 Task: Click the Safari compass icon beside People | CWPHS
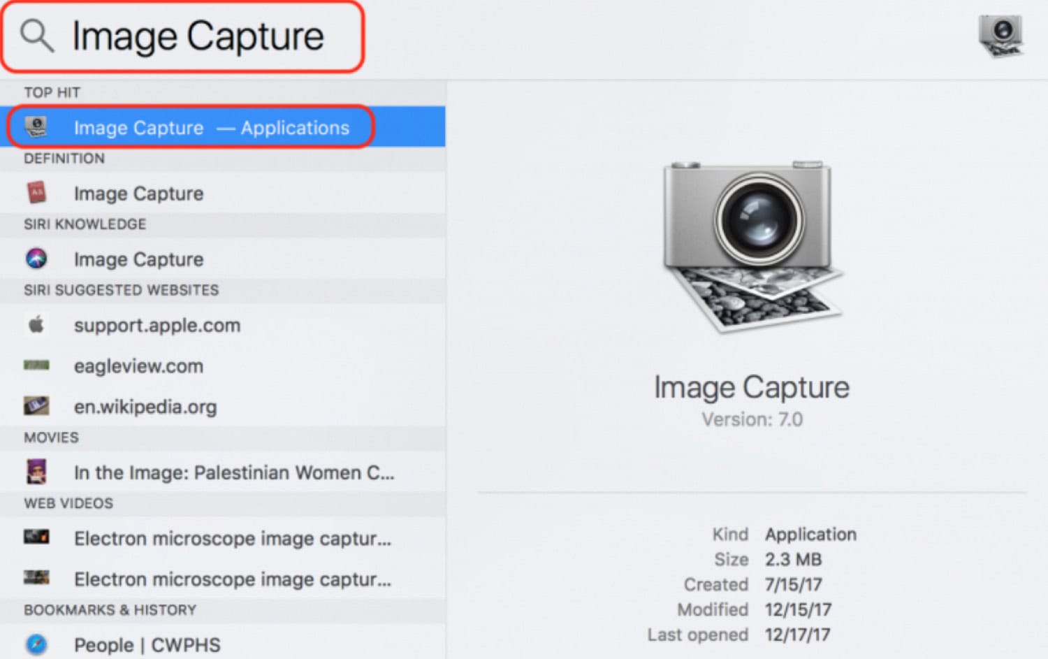36,644
